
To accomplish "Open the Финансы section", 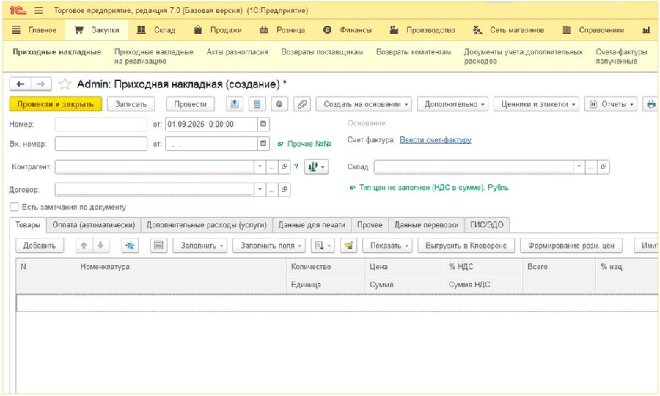I will (x=348, y=30).
